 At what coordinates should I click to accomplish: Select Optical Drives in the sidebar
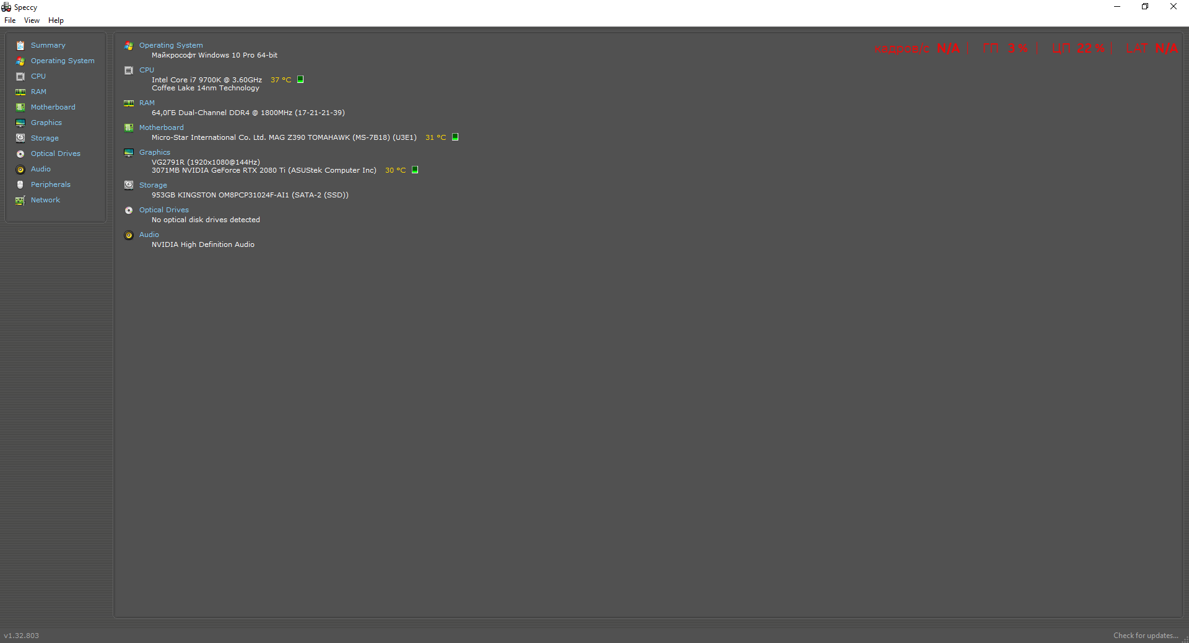coord(56,153)
